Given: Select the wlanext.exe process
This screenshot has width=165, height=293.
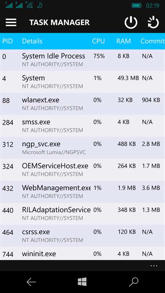Looking at the screenshot, I should pyautogui.click(x=82, y=104).
